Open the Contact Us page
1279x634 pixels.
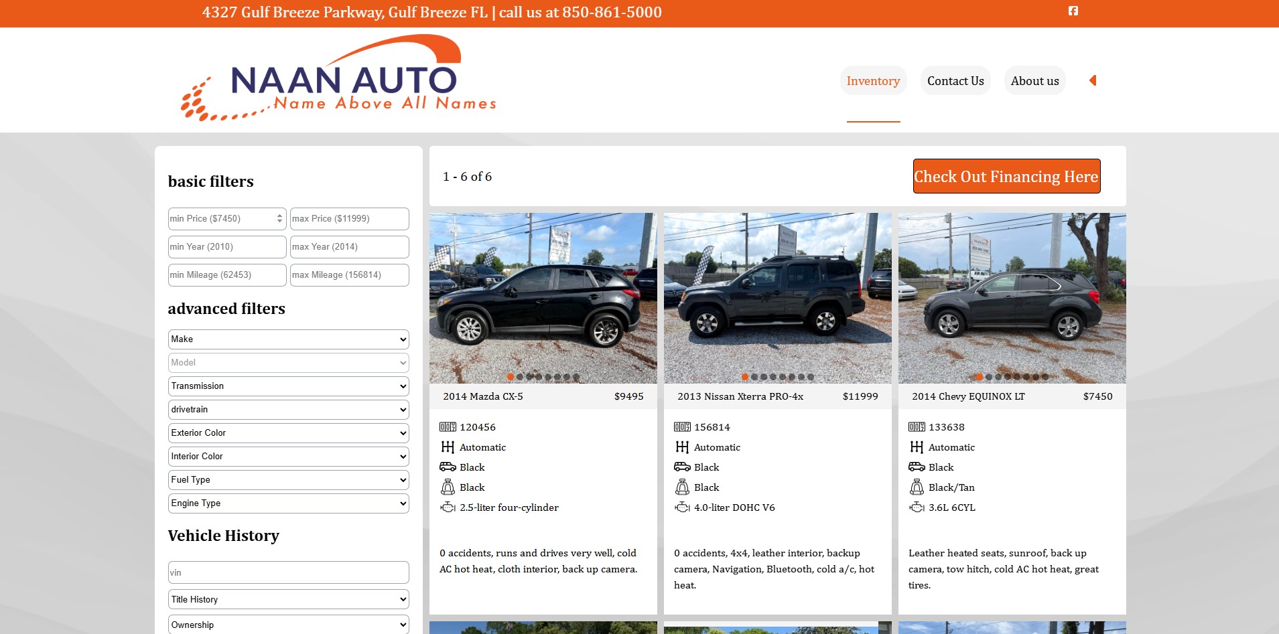click(955, 81)
